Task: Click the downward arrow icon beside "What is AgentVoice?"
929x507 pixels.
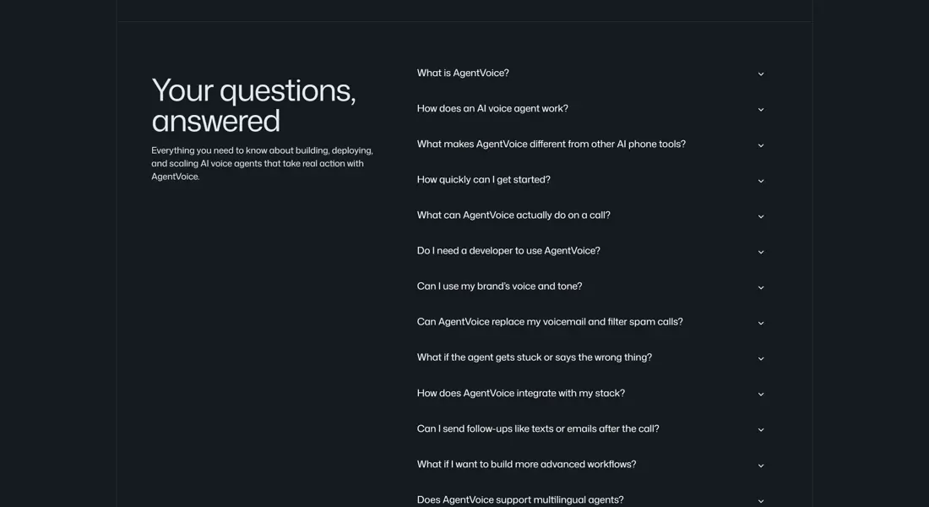Action: coord(760,74)
